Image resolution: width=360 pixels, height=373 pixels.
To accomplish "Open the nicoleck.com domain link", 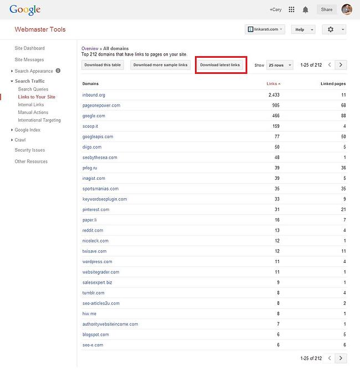I will pos(95,241).
